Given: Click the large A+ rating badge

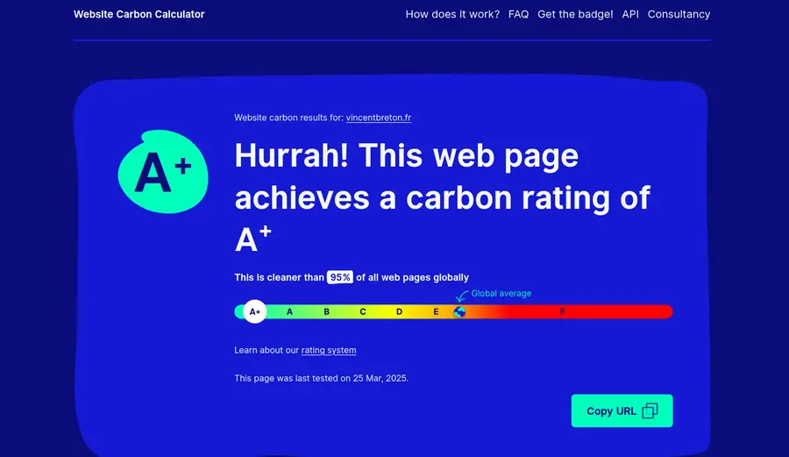Looking at the screenshot, I should [163, 172].
